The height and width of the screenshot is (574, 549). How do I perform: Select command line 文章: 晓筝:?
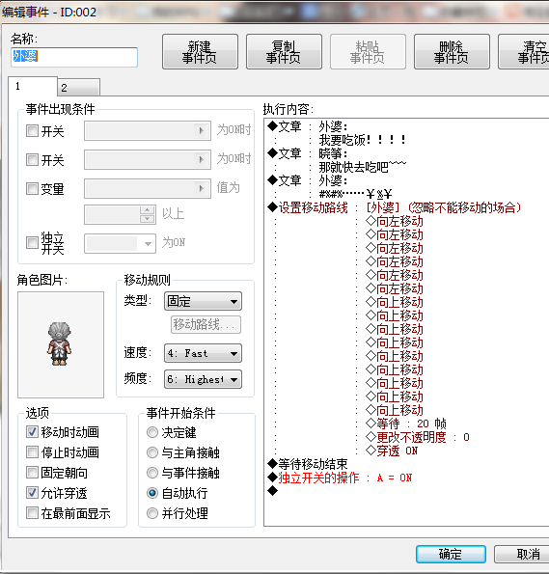(308, 153)
